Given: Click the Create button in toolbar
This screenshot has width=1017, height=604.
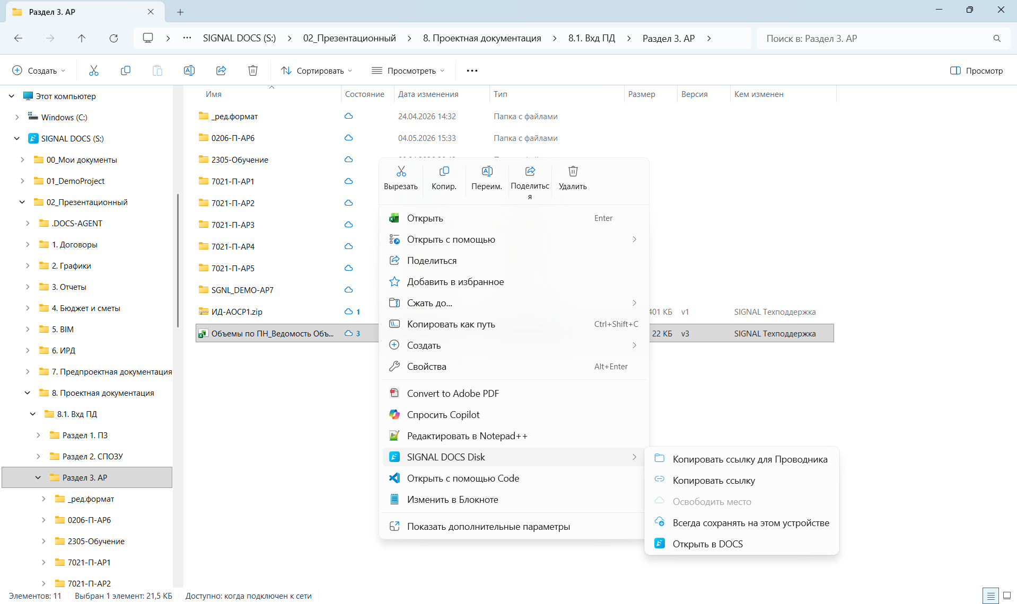Looking at the screenshot, I should coord(39,70).
